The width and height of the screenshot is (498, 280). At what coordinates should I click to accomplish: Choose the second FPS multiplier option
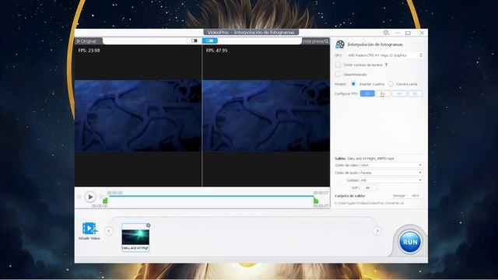[x=383, y=93]
